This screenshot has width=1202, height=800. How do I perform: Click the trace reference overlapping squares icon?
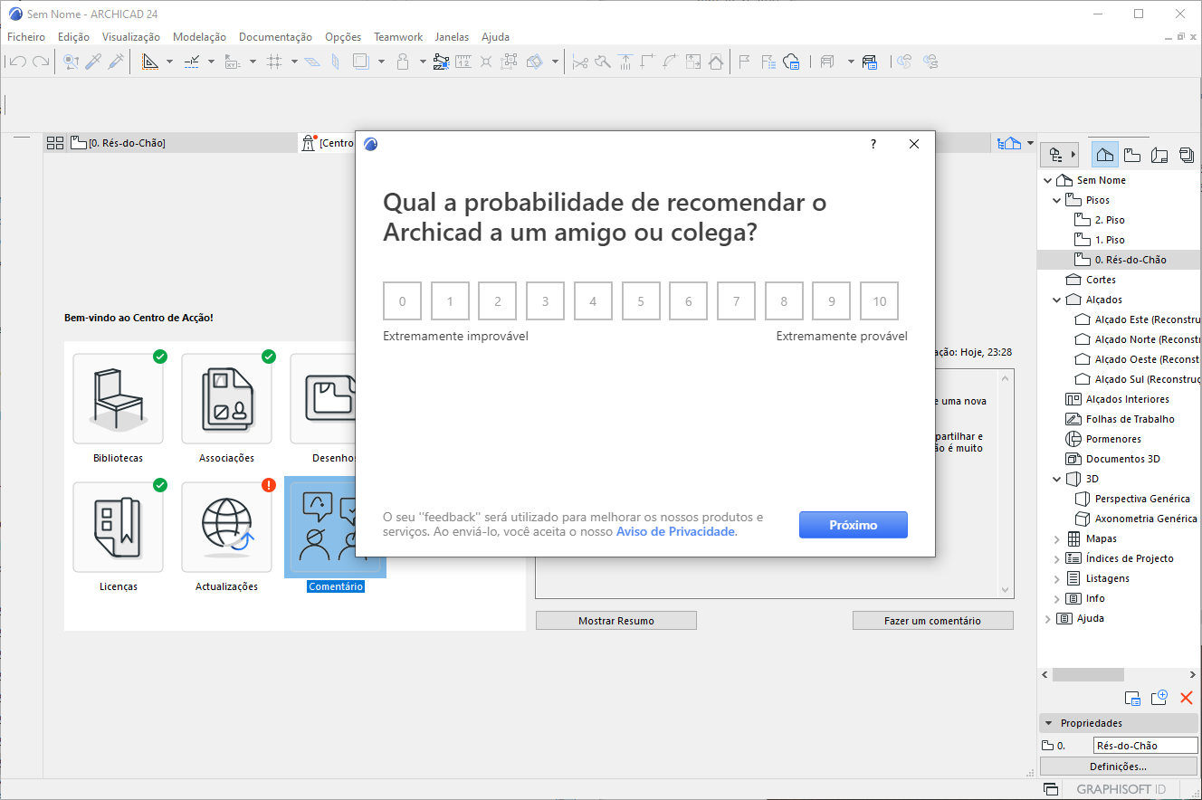pos(361,62)
